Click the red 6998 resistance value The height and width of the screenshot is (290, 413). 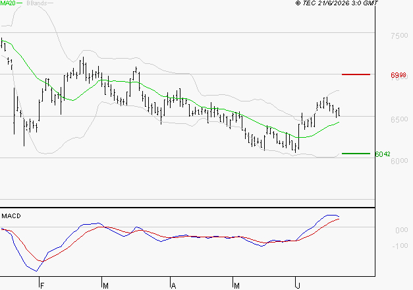click(399, 75)
